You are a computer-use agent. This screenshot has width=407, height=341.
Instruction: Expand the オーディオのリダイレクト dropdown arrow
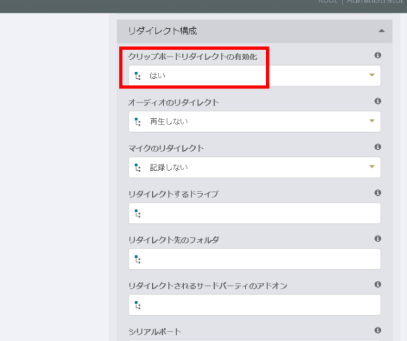coord(372,121)
